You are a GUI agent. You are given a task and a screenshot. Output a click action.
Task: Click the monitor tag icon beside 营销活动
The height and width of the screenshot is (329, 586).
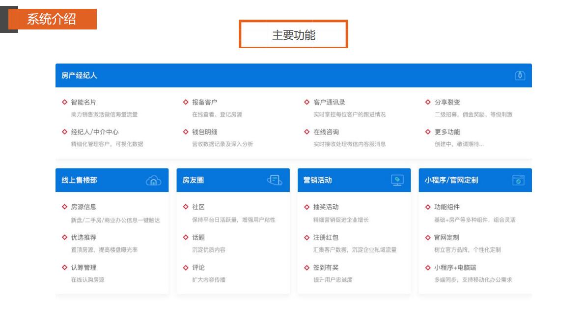pos(397,180)
